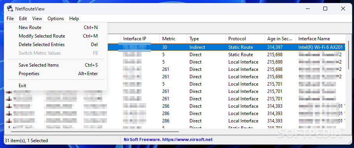This screenshot has width=354, height=148.
Task: Minimize the NetRouteView window
Action: point(307,9)
